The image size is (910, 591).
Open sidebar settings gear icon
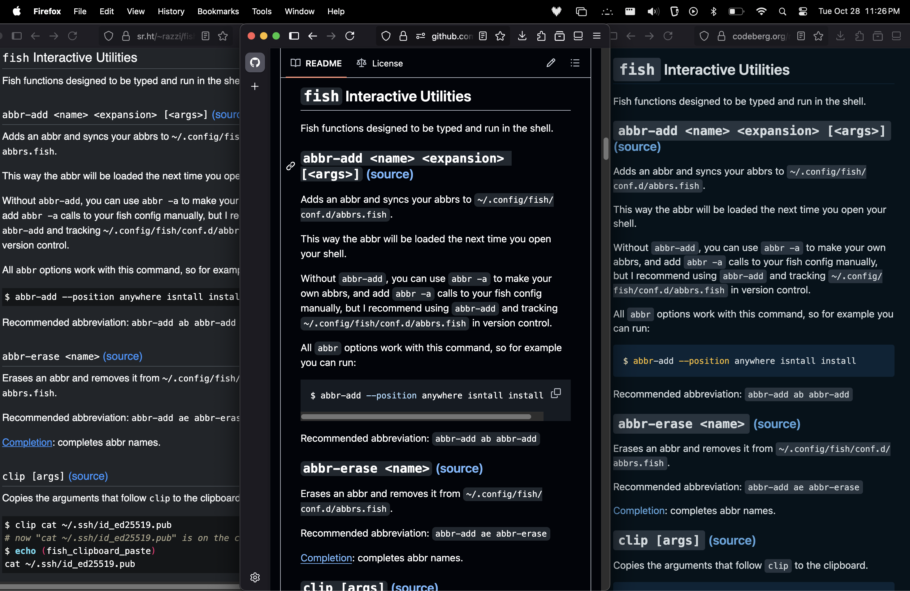[x=255, y=577]
